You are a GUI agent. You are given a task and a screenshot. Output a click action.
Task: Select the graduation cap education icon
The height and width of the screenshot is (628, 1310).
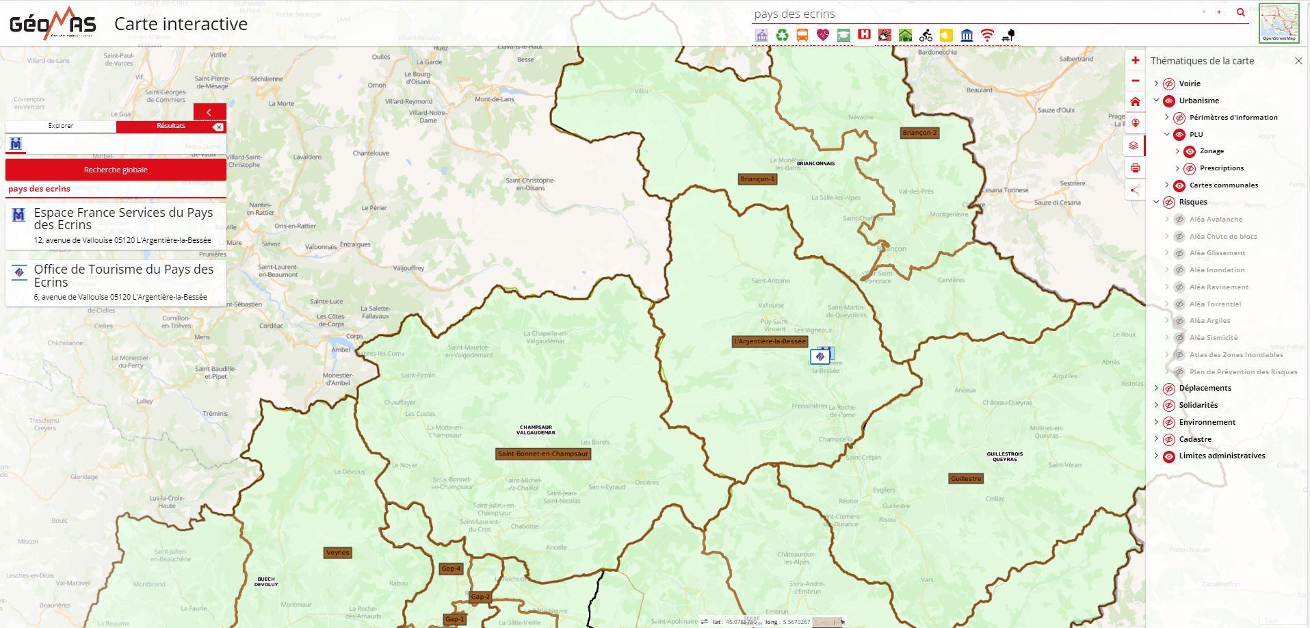click(843, 35)
